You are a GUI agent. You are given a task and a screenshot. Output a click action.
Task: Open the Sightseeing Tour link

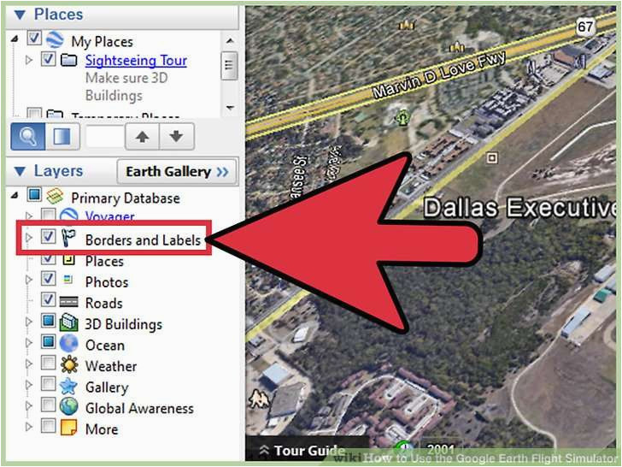[136, 61]
